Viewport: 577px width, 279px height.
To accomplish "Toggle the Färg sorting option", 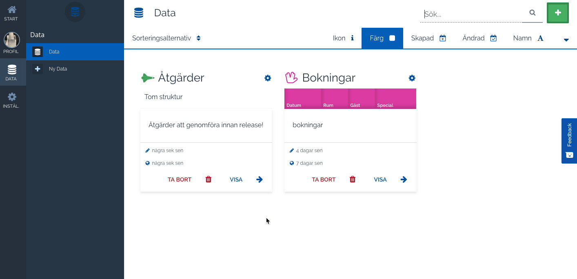I will click(x=382, y=38).
